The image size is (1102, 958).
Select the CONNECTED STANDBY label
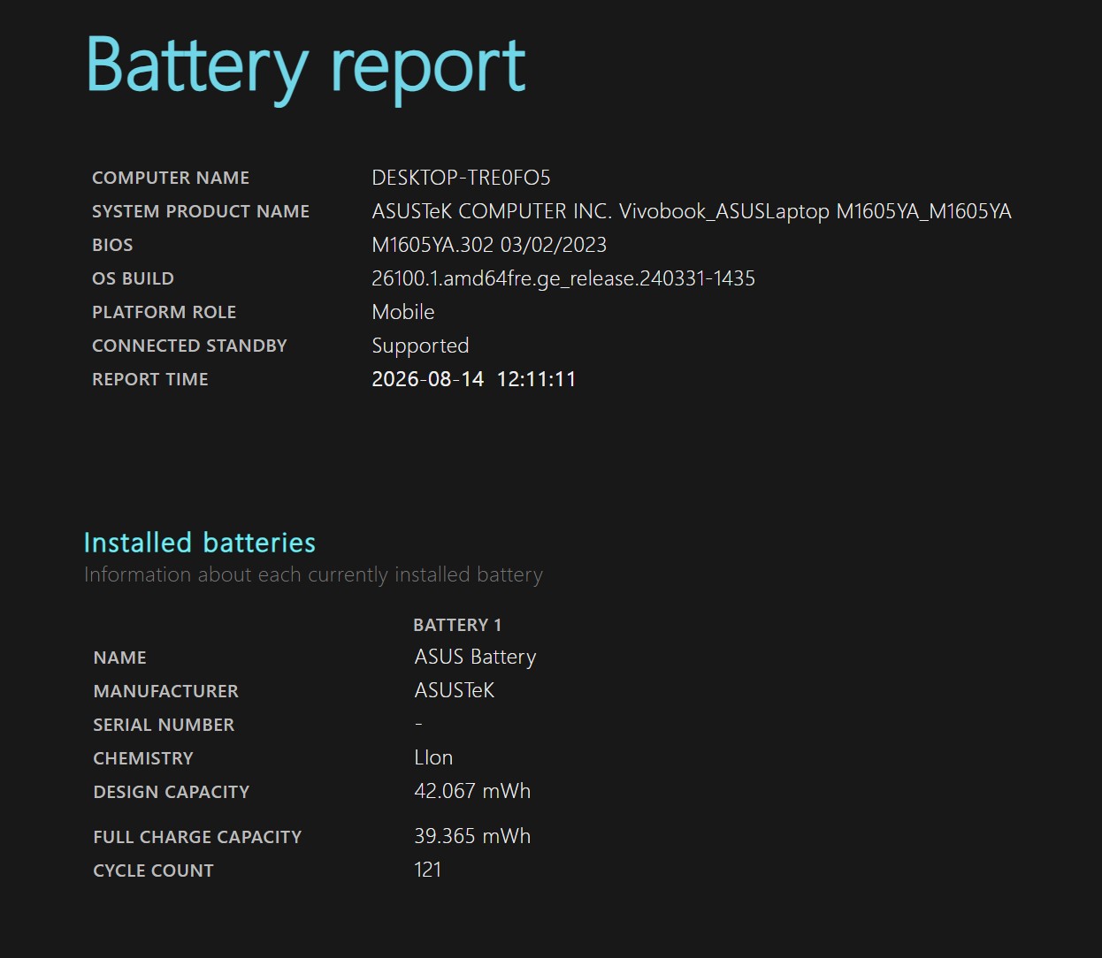(x=189, y=346)
